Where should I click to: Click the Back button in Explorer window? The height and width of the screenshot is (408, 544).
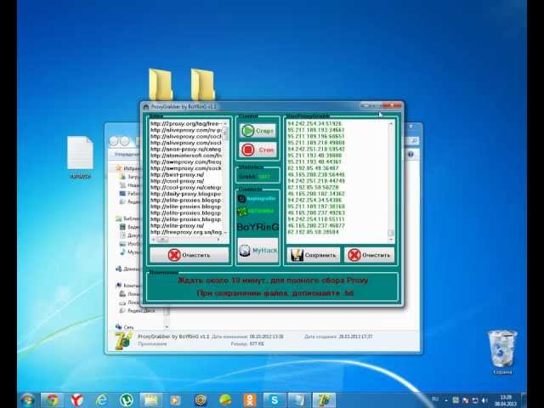pos(114,141)
